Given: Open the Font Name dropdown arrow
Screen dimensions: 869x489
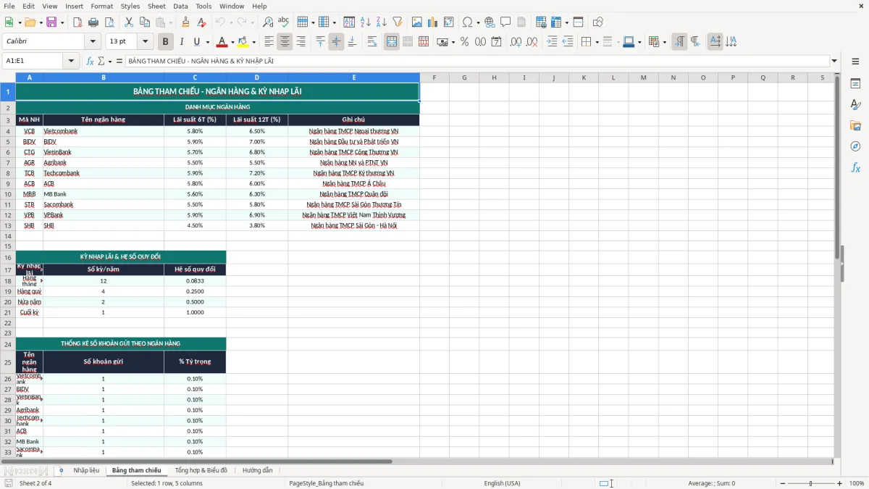Looking at the screenshot, I should pyautogui.click(x=93, y=42).
